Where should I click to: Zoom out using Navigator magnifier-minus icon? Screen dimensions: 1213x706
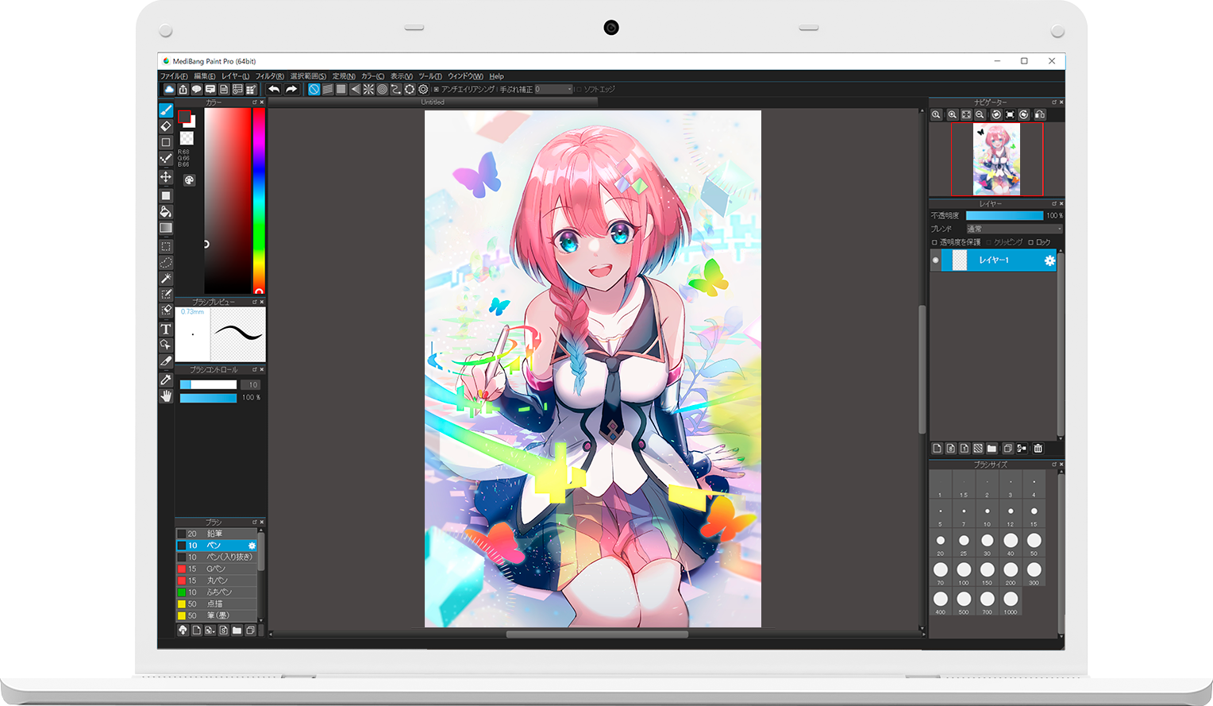(980, 114)
